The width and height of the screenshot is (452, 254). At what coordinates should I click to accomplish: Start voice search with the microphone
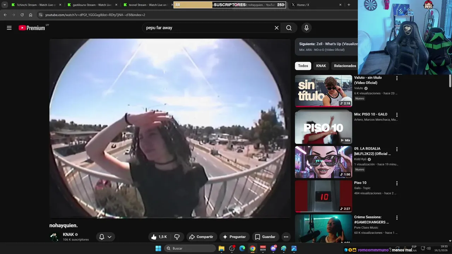click(306, 28)
